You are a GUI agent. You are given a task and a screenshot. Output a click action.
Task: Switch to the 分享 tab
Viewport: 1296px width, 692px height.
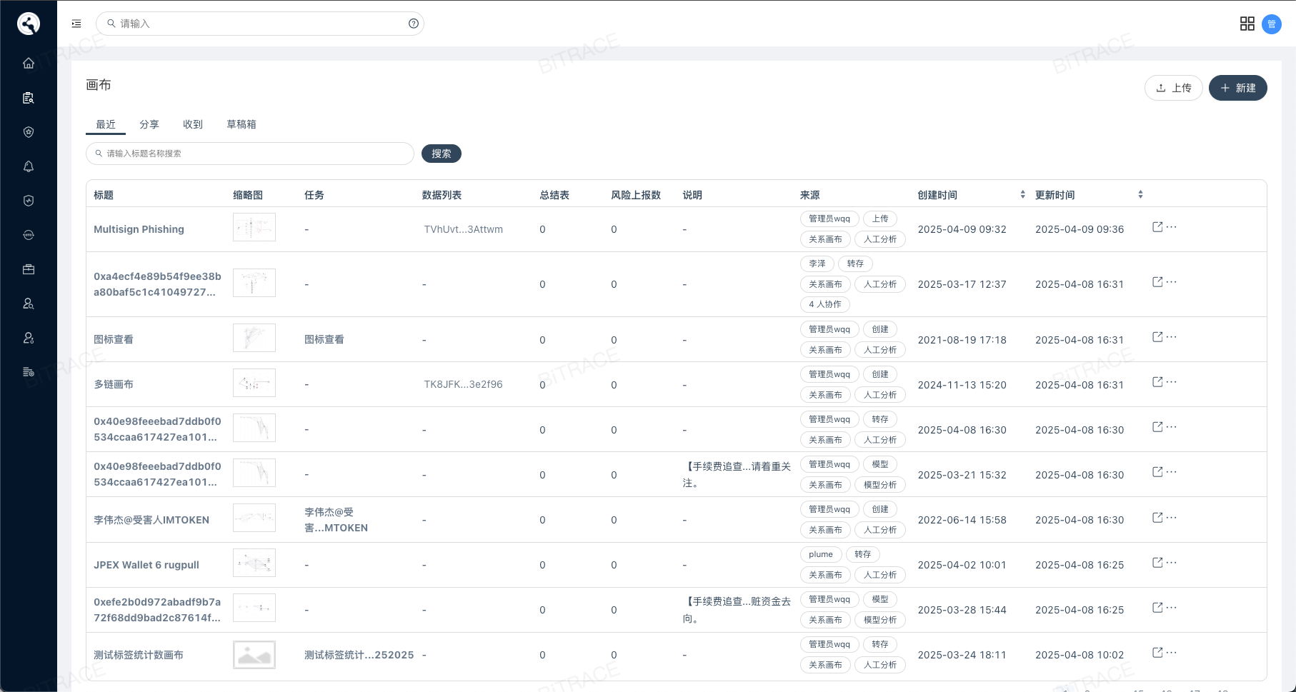tap(149, 124)
